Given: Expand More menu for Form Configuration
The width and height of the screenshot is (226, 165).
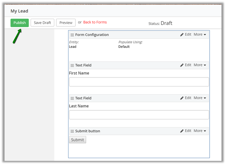Looking at the screenshot, I should click(200, 35).
